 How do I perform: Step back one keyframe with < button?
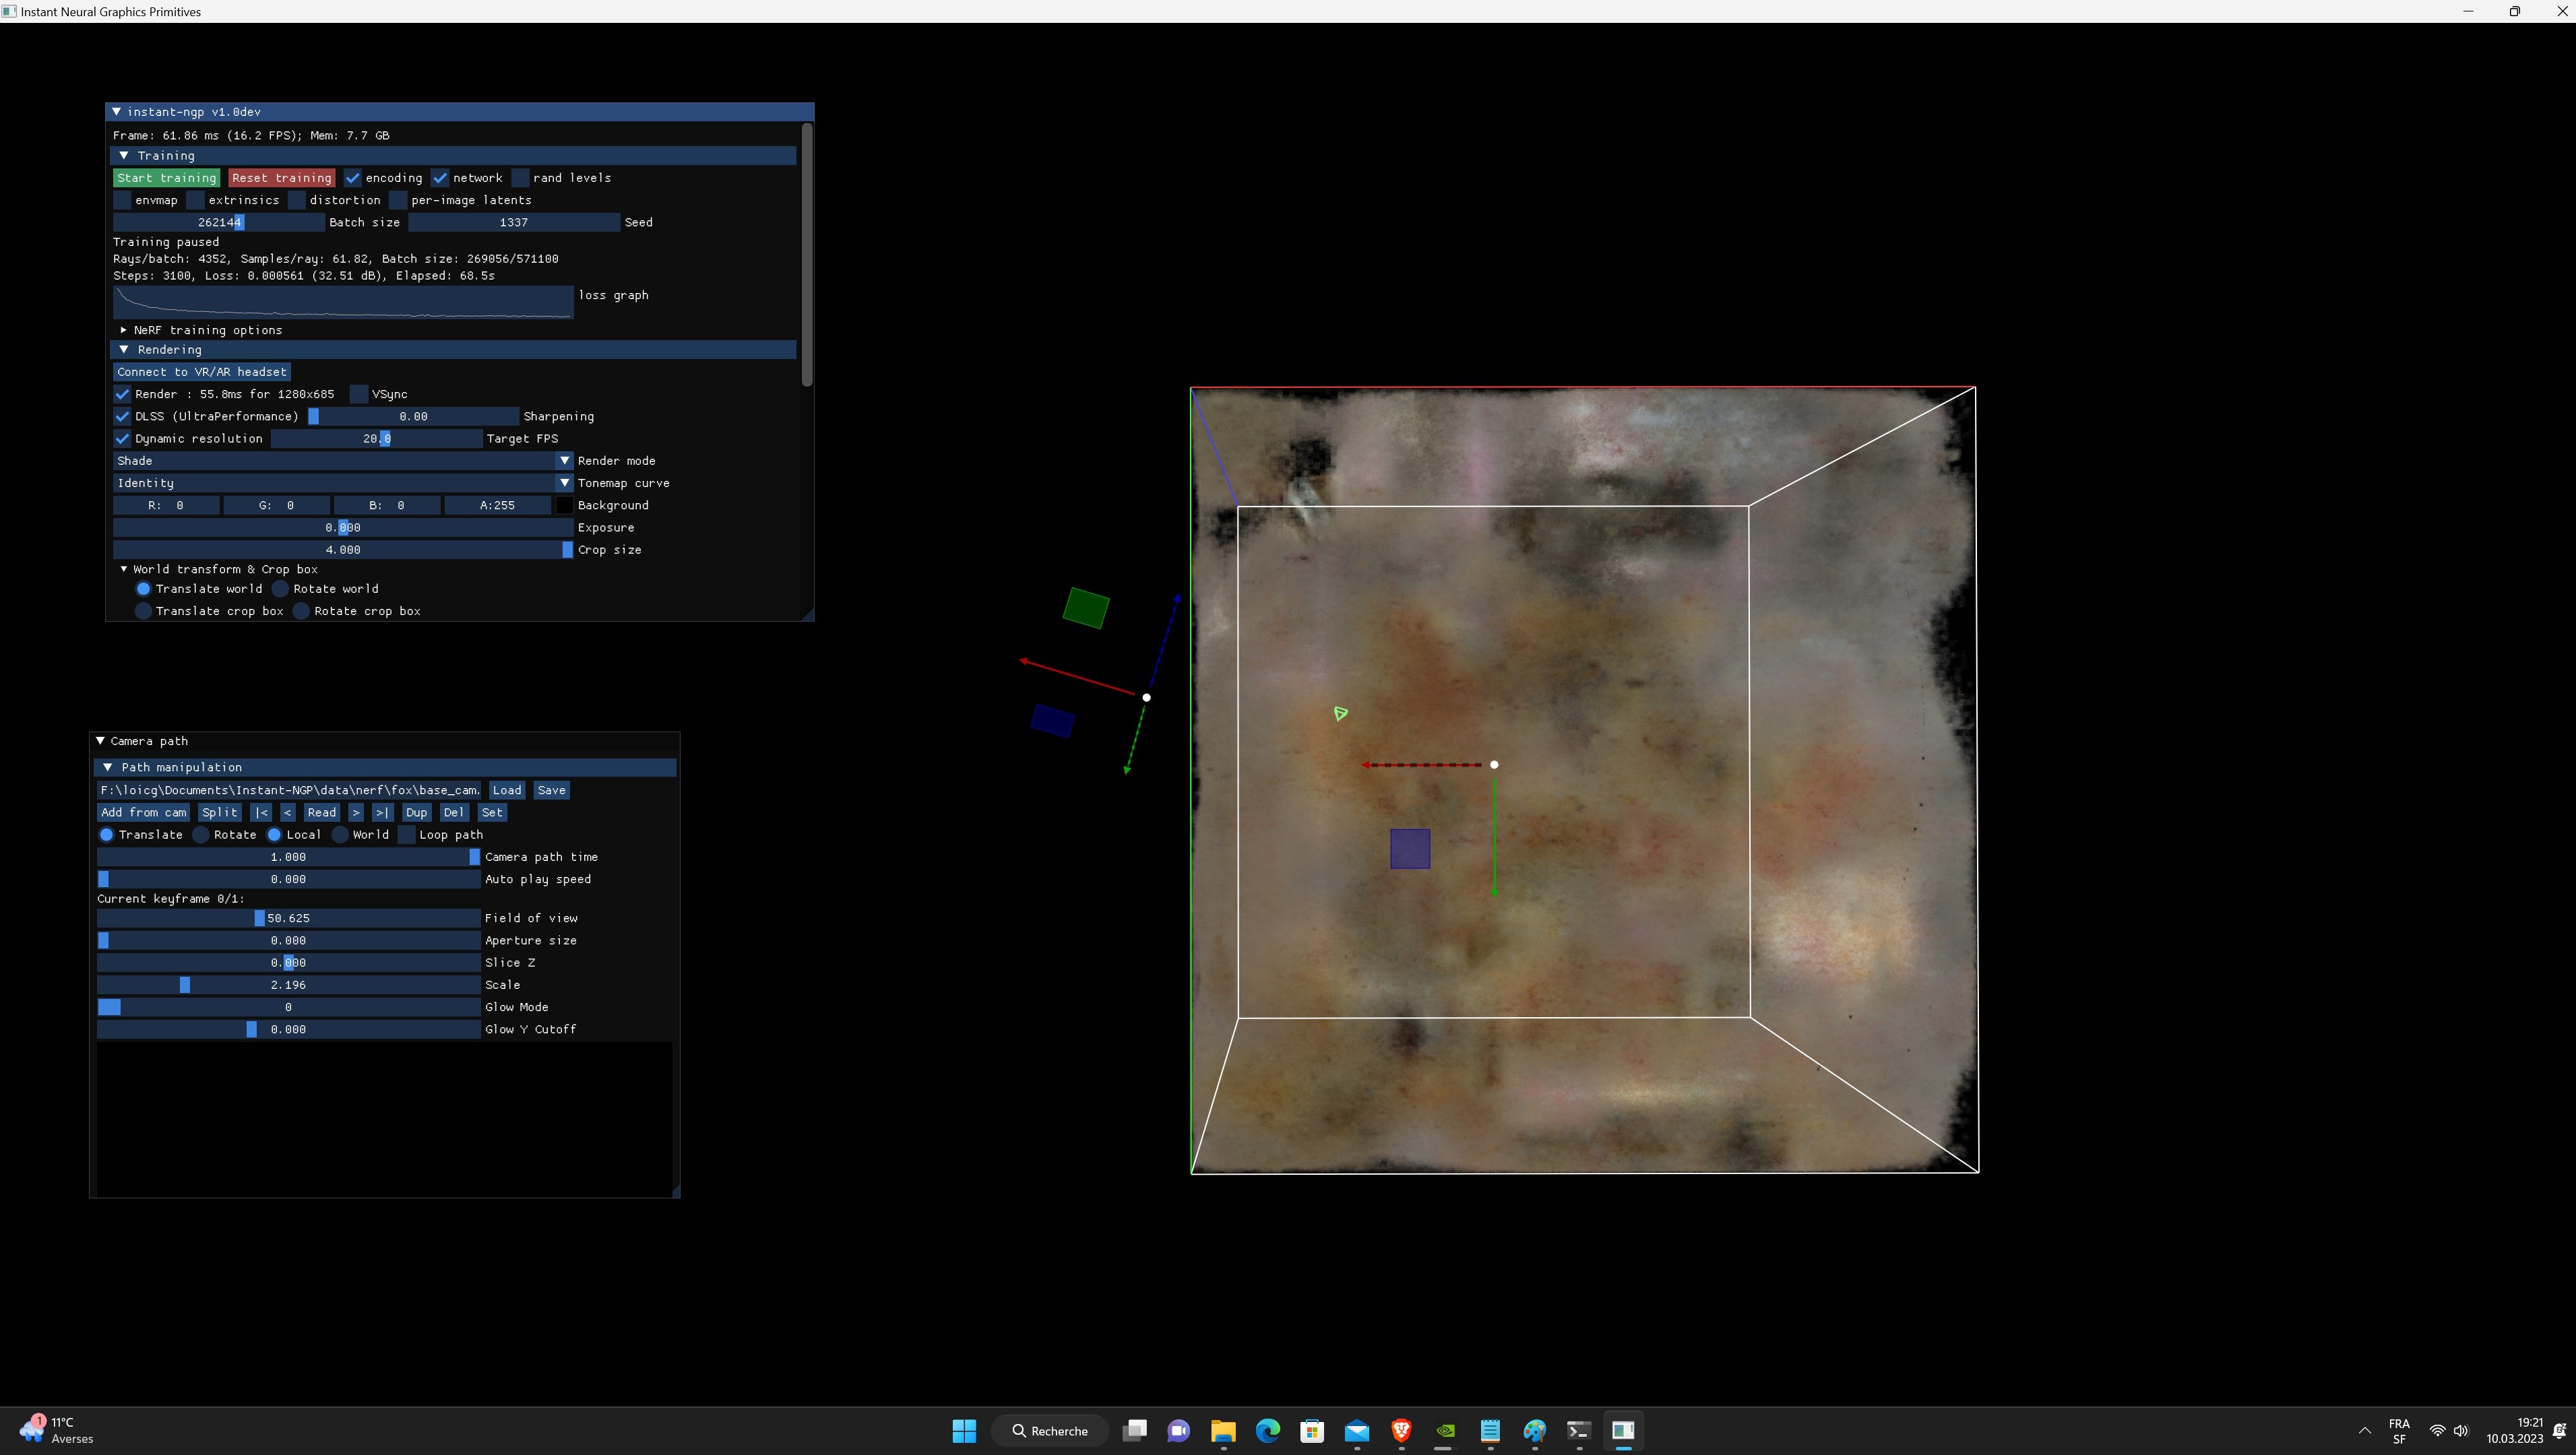(287, 812)
